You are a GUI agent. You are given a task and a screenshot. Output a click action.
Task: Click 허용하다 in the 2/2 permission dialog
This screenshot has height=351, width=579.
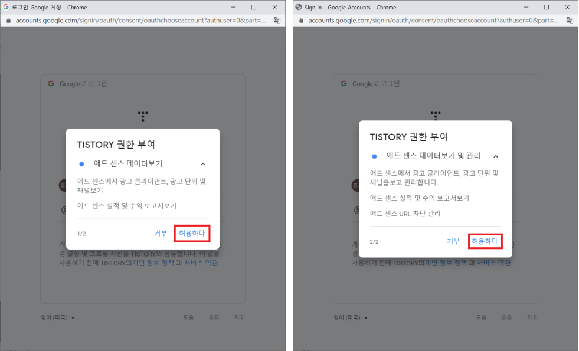(x=485, y=241)
